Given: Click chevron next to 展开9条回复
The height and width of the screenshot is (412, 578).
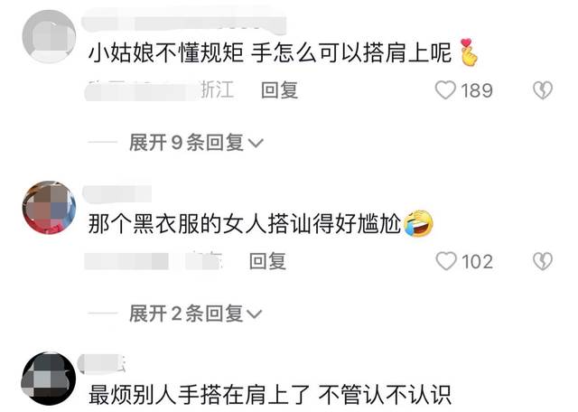Looking at the screenshot, I should (x=256, y=143).
